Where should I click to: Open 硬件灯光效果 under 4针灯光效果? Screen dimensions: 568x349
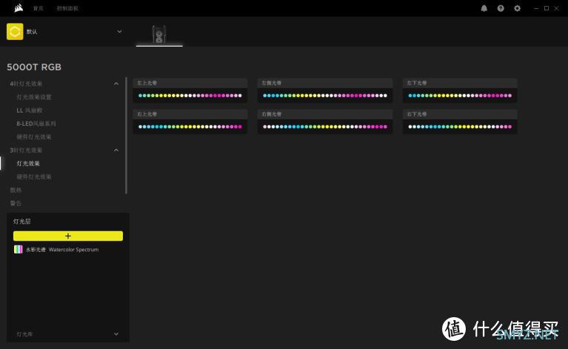point(34,137)
